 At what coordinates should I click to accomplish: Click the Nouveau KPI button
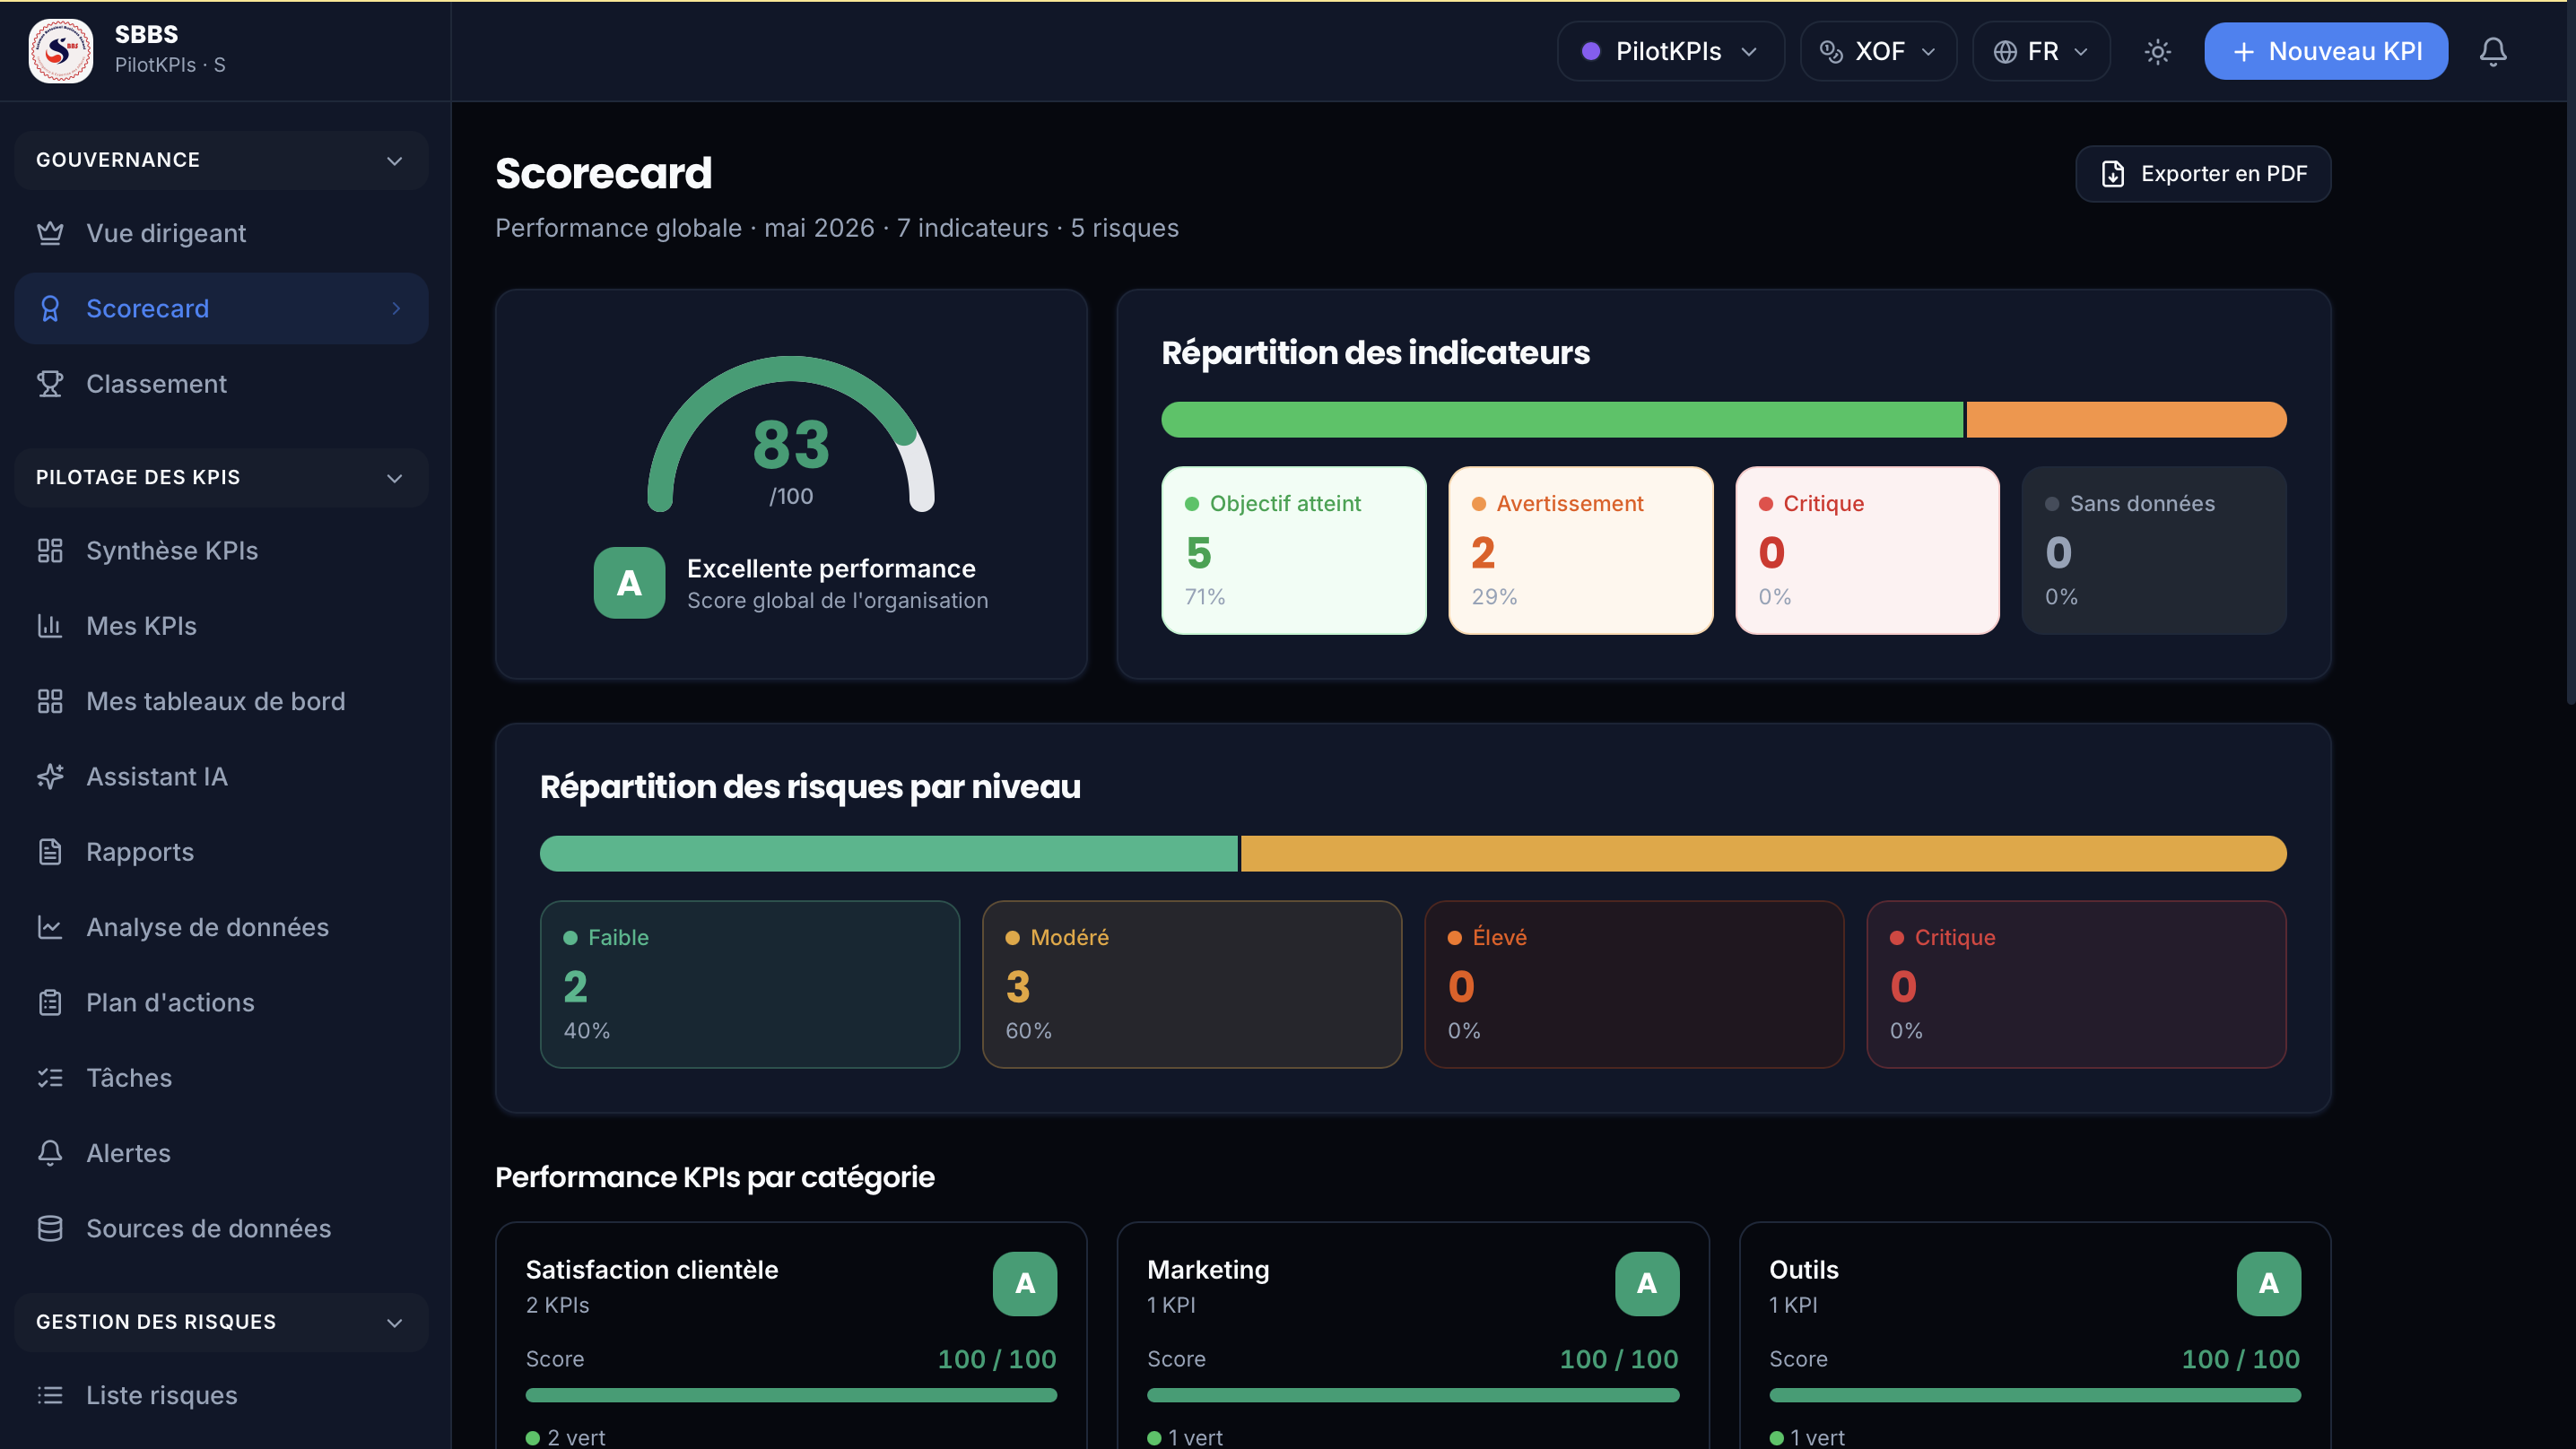click(x=2326, y=51)
